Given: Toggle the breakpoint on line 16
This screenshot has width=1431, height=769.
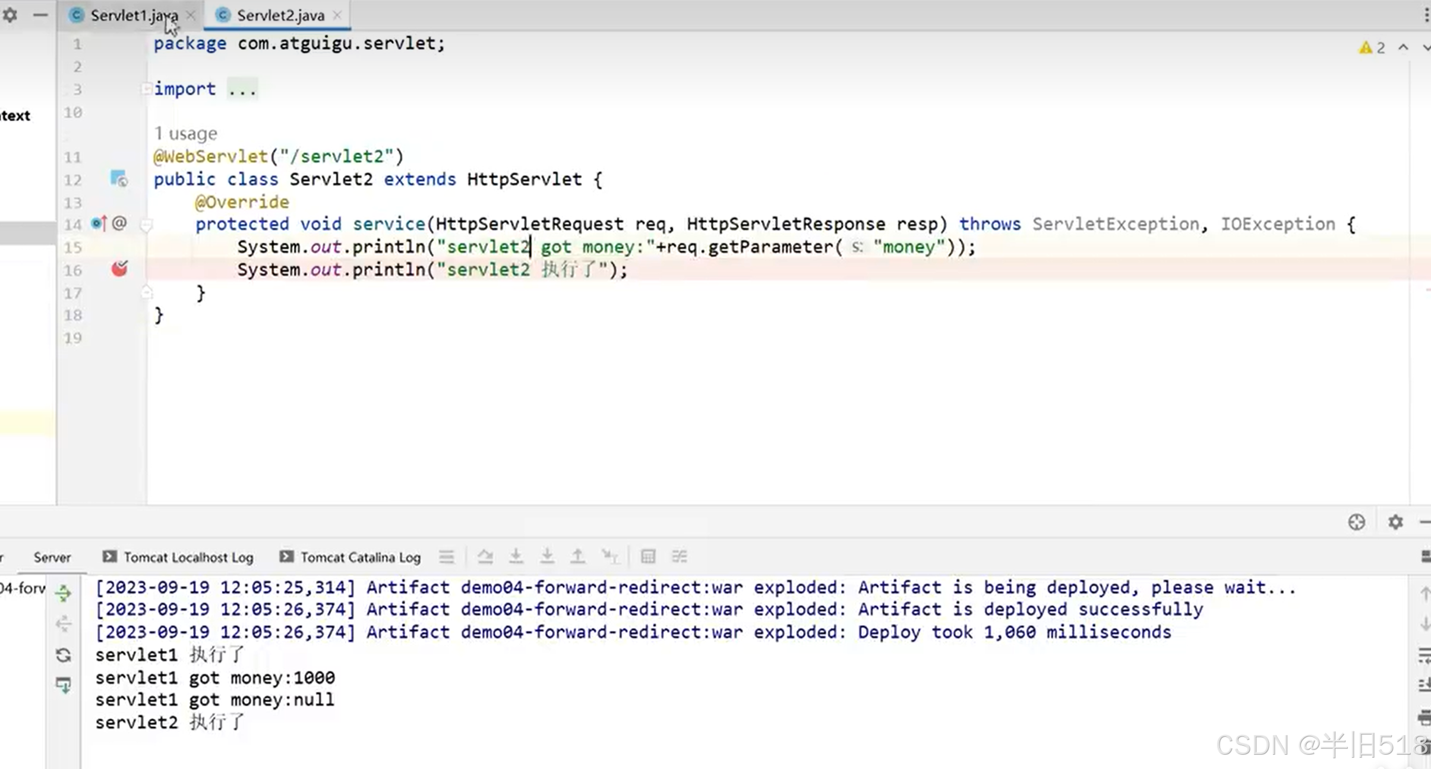Looking at the screenshot, I should click(119, 269).
